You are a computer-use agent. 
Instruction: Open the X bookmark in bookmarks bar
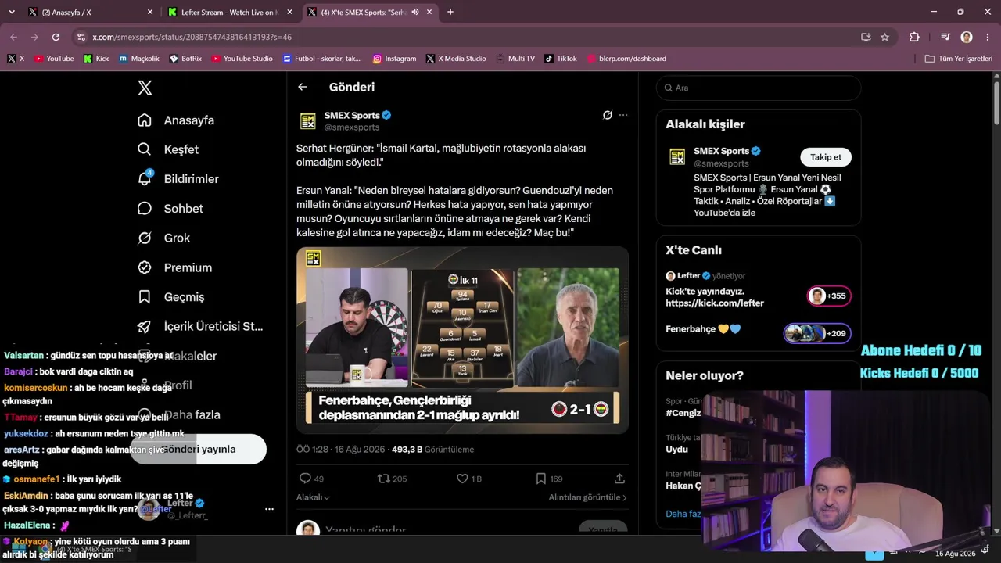16,59
